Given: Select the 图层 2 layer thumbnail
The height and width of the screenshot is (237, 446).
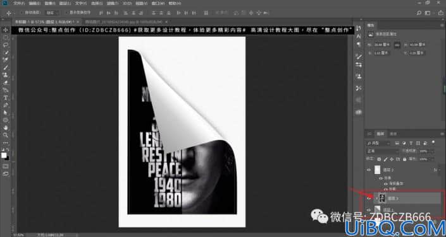Looking at the screenshot, I should (x=383, y=198).
